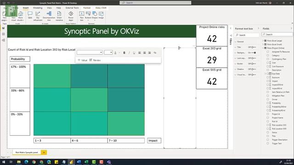
Task: Open File Explorer from taskbar
Action: [x=19, y=162]
